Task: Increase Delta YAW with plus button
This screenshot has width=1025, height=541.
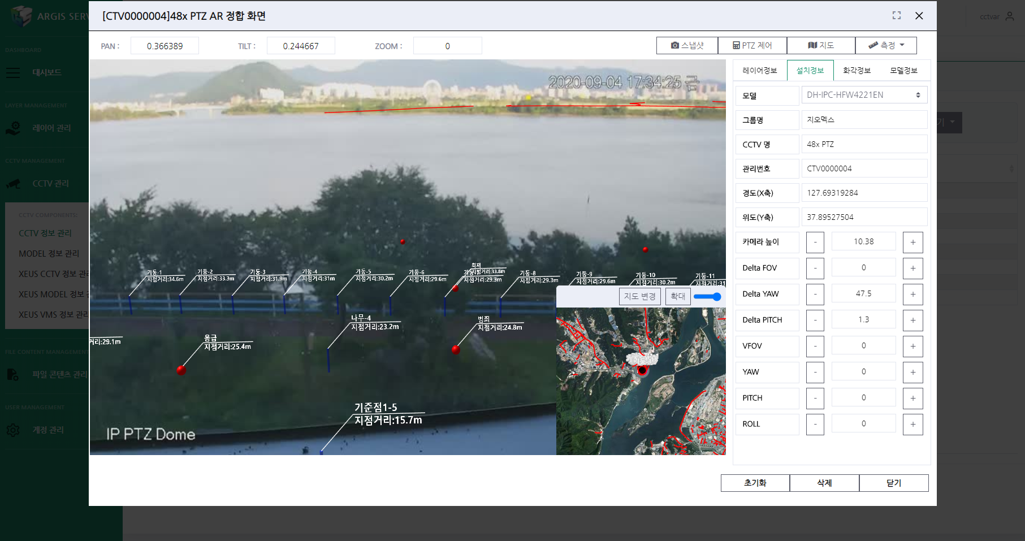Action: pyautogui.click(x=913, y=294)
